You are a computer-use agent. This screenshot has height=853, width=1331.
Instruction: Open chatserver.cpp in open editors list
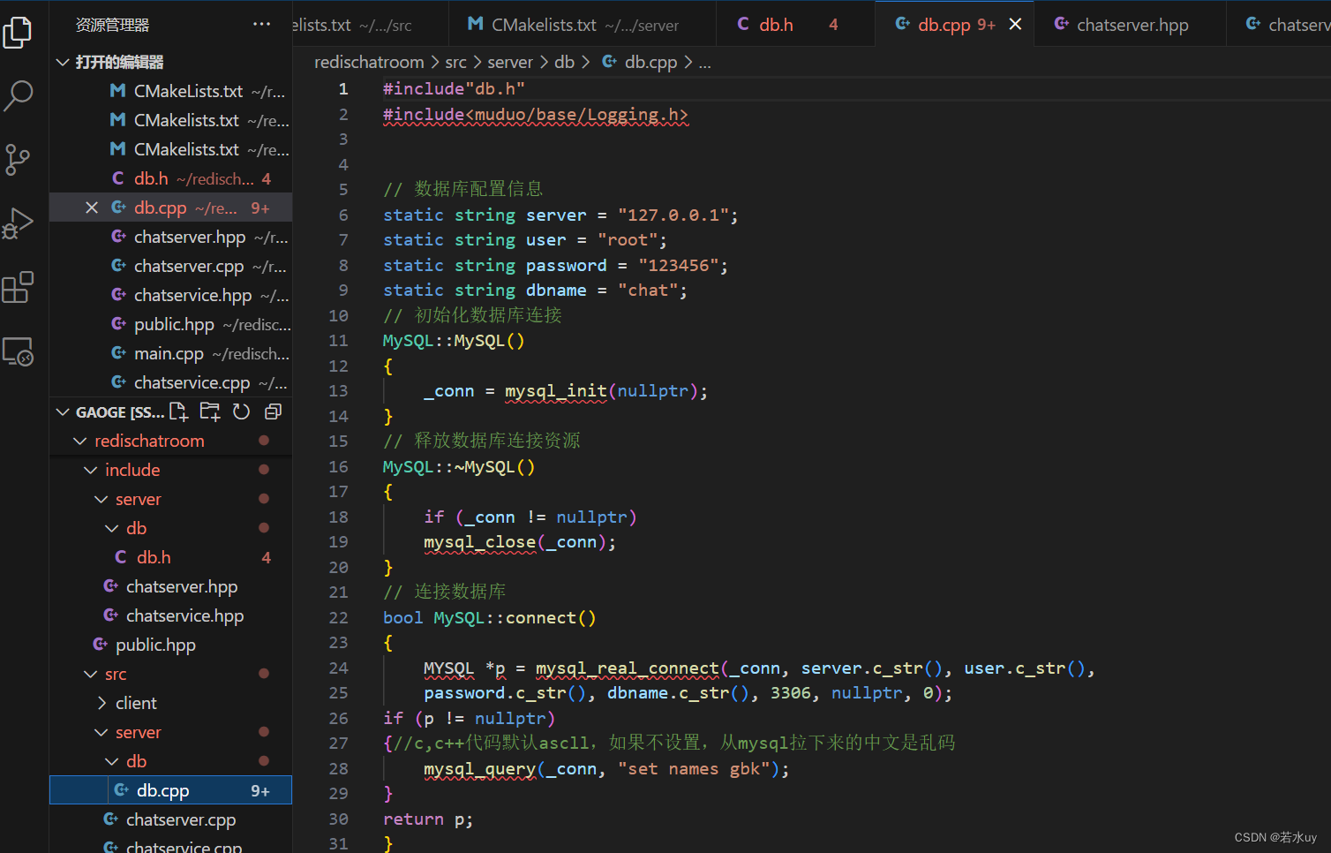[170, 266]
